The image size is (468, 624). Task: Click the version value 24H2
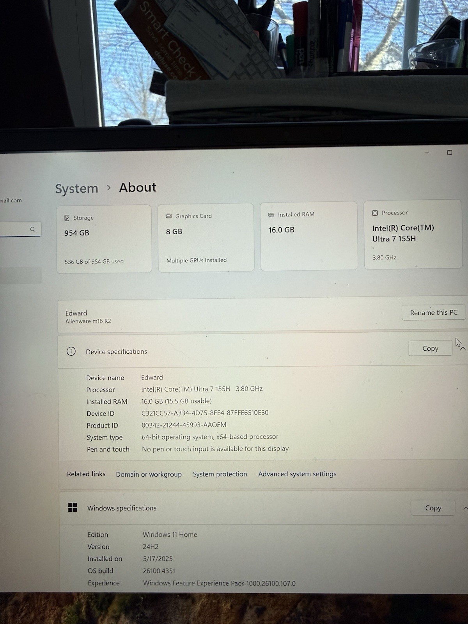(x=151, y=546)
